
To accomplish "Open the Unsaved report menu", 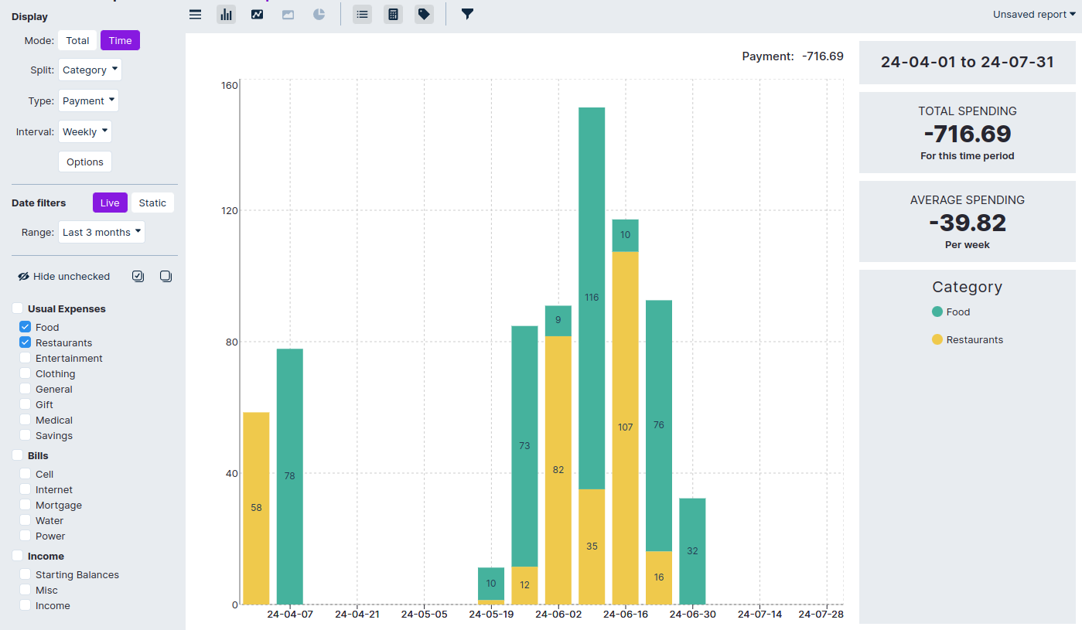I will pos(1034,14).
